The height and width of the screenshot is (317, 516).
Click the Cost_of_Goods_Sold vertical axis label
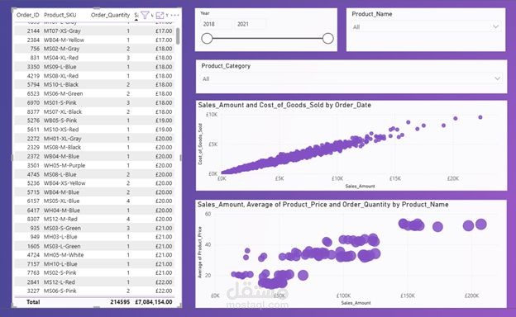click(x=200, y=144)
